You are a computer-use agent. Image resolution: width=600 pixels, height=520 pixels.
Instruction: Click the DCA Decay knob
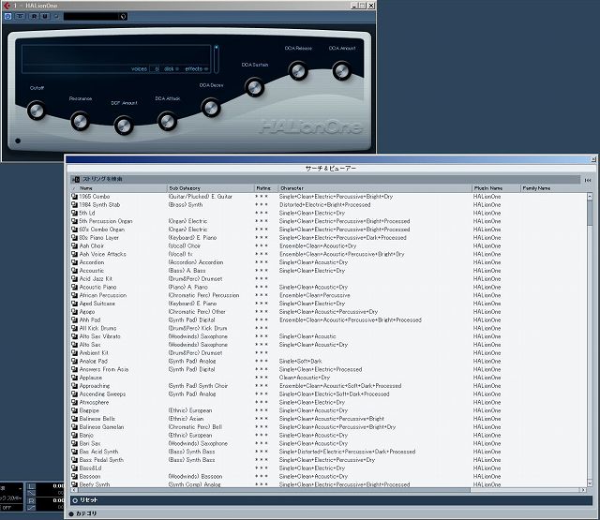tap(211, 108)
